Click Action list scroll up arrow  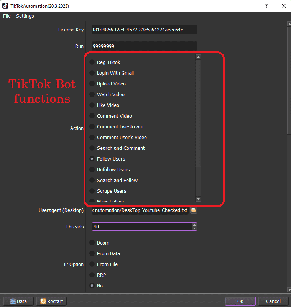click(198, 57)
